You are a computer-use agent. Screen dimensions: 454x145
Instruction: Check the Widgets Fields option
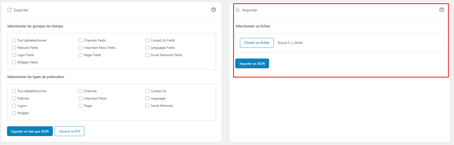point(14,62)
